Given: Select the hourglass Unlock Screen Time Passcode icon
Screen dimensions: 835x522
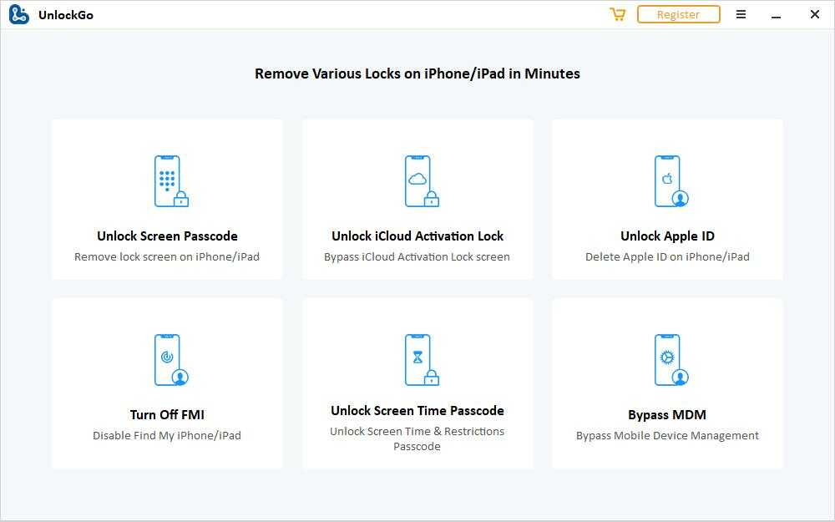Looking at the screenshot, I should [417, 358].
